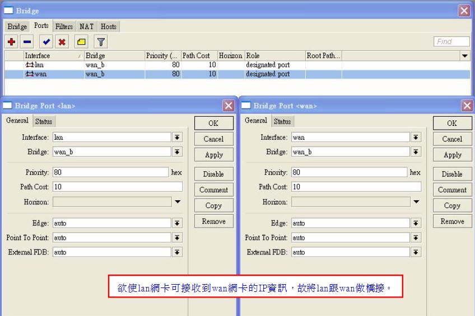
Task: Click the blue checkmark Enable icon
Action: 46,42
